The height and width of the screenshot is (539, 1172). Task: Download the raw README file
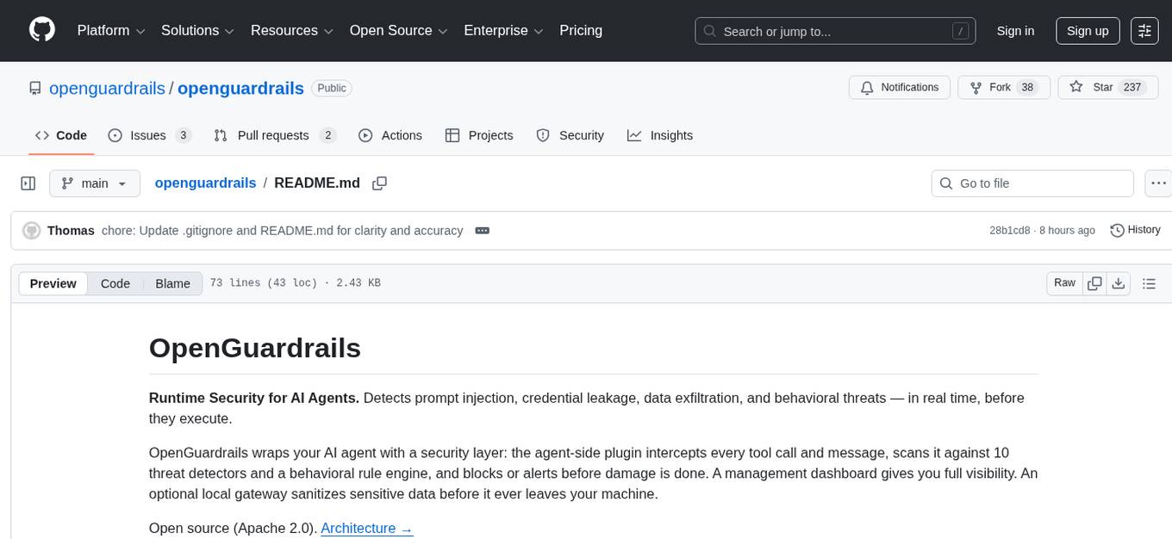pos(1119,282)
